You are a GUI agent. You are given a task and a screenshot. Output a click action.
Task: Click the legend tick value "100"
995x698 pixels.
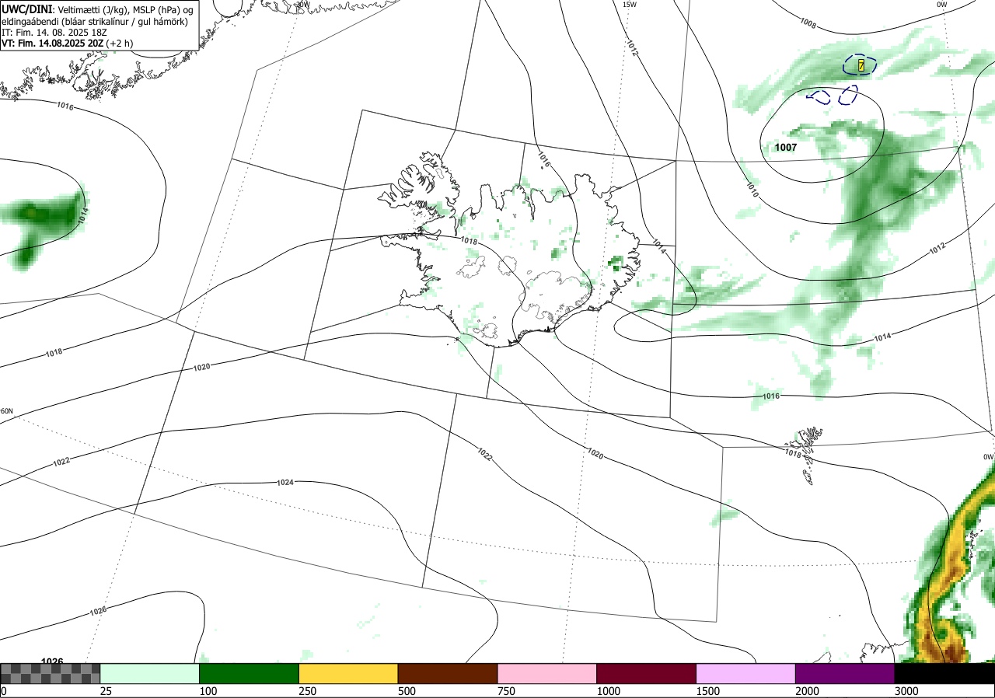(208, 691)
